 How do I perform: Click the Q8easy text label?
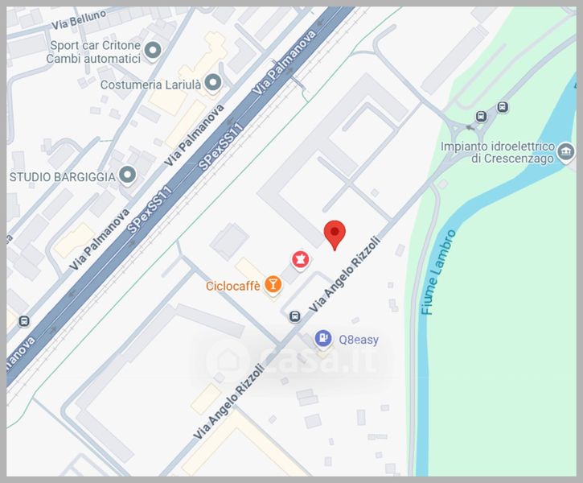click(x=359, y=340)
